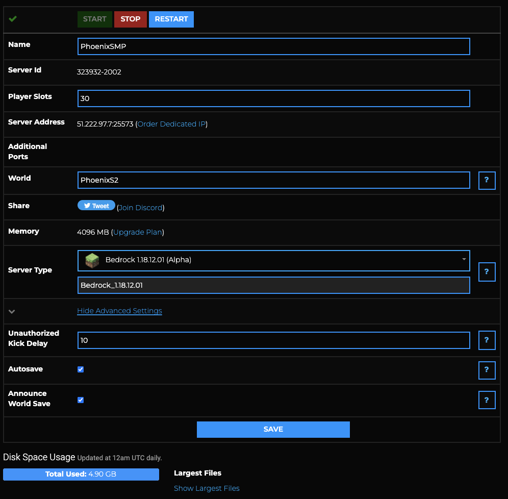Focus the Bedrock_1.18.12.01 version field
This screenshot has height=499, width=508.
(273, 285)
